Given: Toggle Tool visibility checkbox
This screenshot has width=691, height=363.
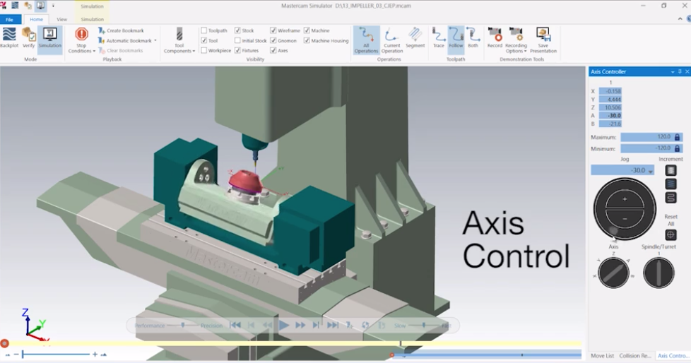Looking at the screenshot, I should pos(203,40).
